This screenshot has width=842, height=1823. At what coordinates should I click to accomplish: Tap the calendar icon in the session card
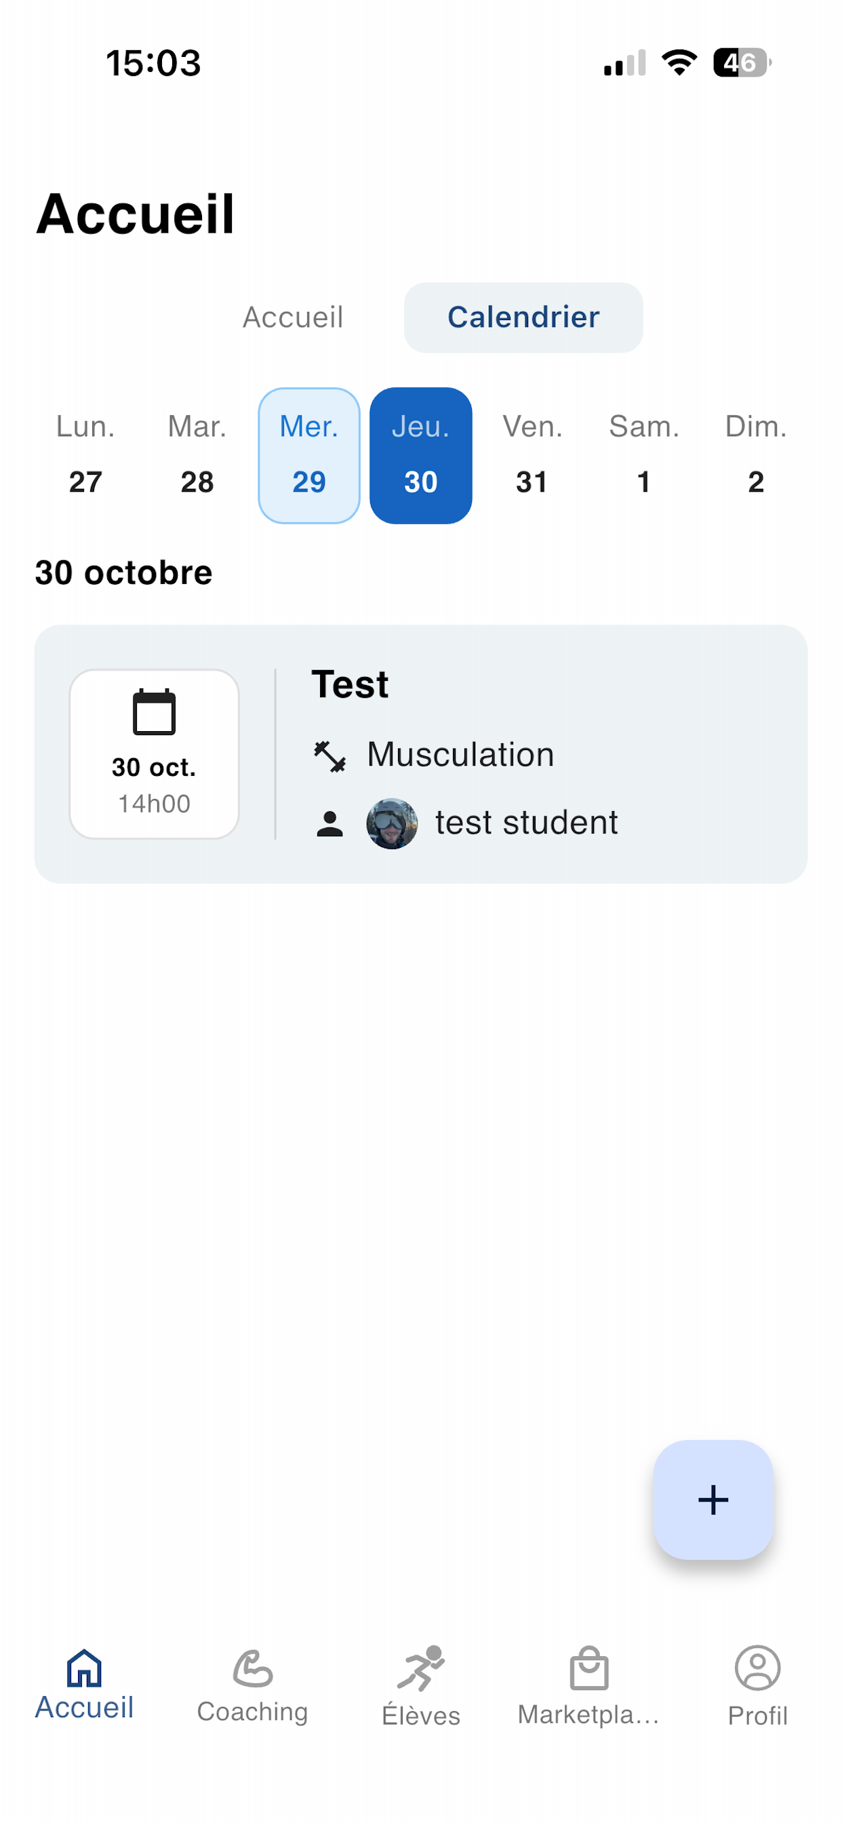coord(155,711)
